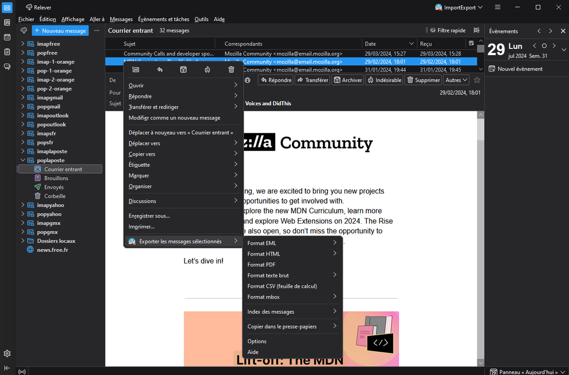Image resolution: width=569 pixels, height=375 pixels.
Task: Click the junk icon in context menu
Action: 207,69
